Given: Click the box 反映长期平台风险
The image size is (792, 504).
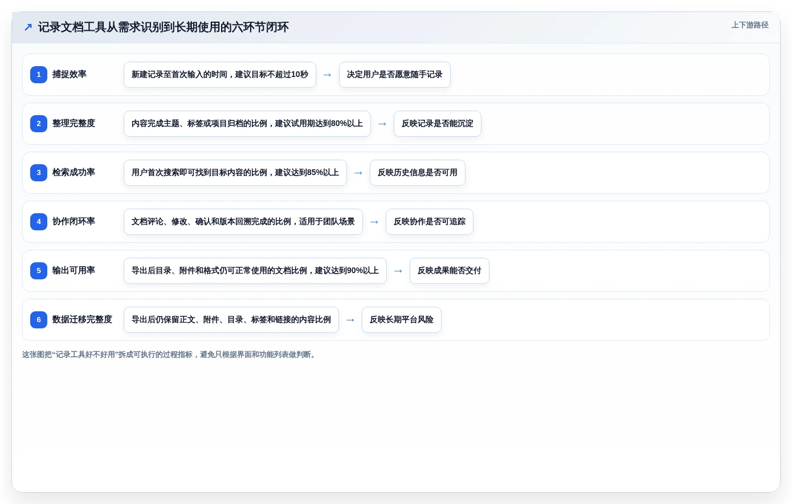Looking at the screenshot, I should [x=402, y=320].
